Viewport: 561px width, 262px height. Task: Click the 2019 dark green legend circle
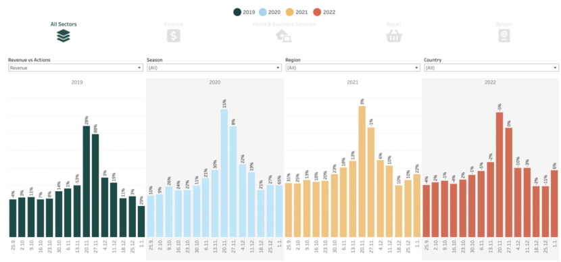tap(237, 12)
